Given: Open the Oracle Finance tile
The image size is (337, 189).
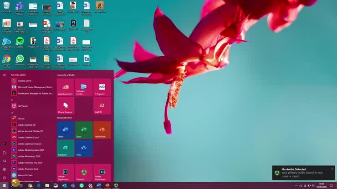Looking at the screenshot, I should [x=66, y=105].
